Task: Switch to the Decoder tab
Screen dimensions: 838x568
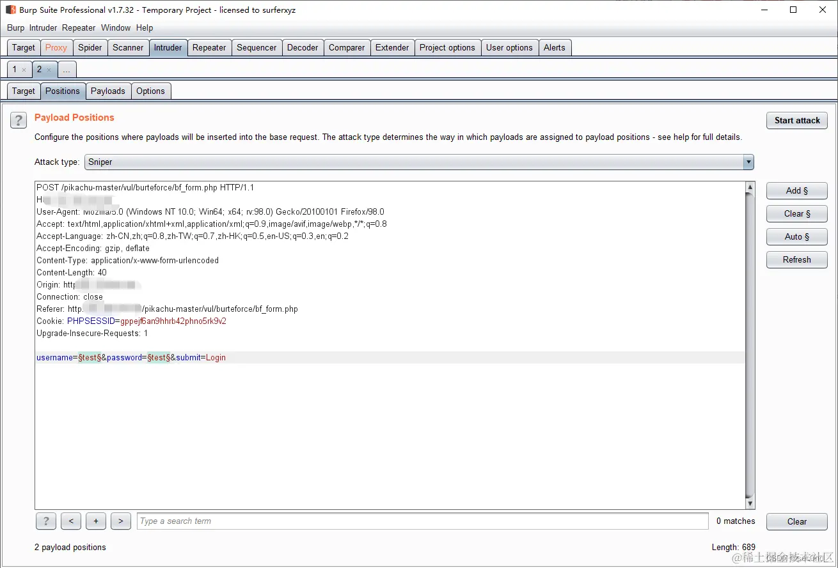Action: 303,48
